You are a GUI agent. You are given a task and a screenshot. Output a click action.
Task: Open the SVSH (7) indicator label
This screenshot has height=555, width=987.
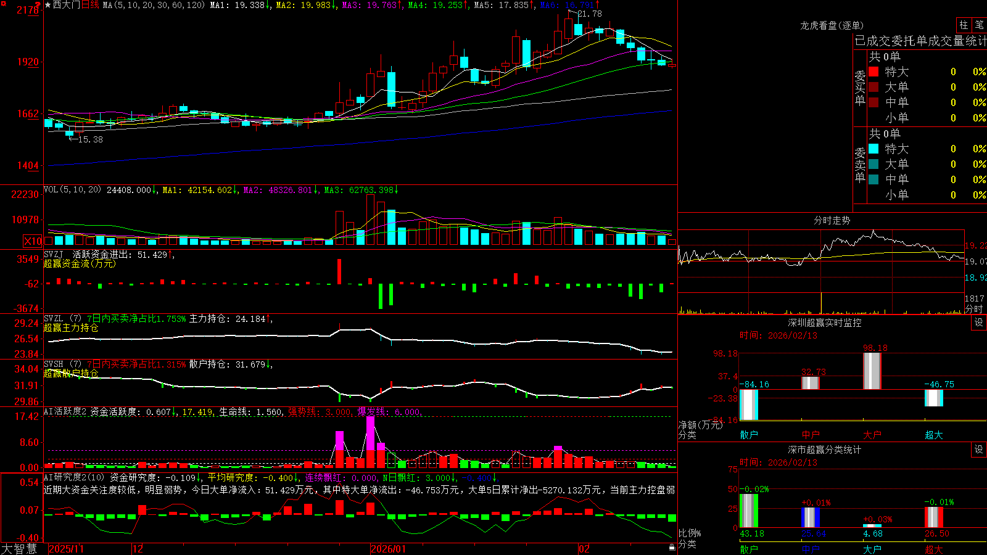tap(62, 364)
